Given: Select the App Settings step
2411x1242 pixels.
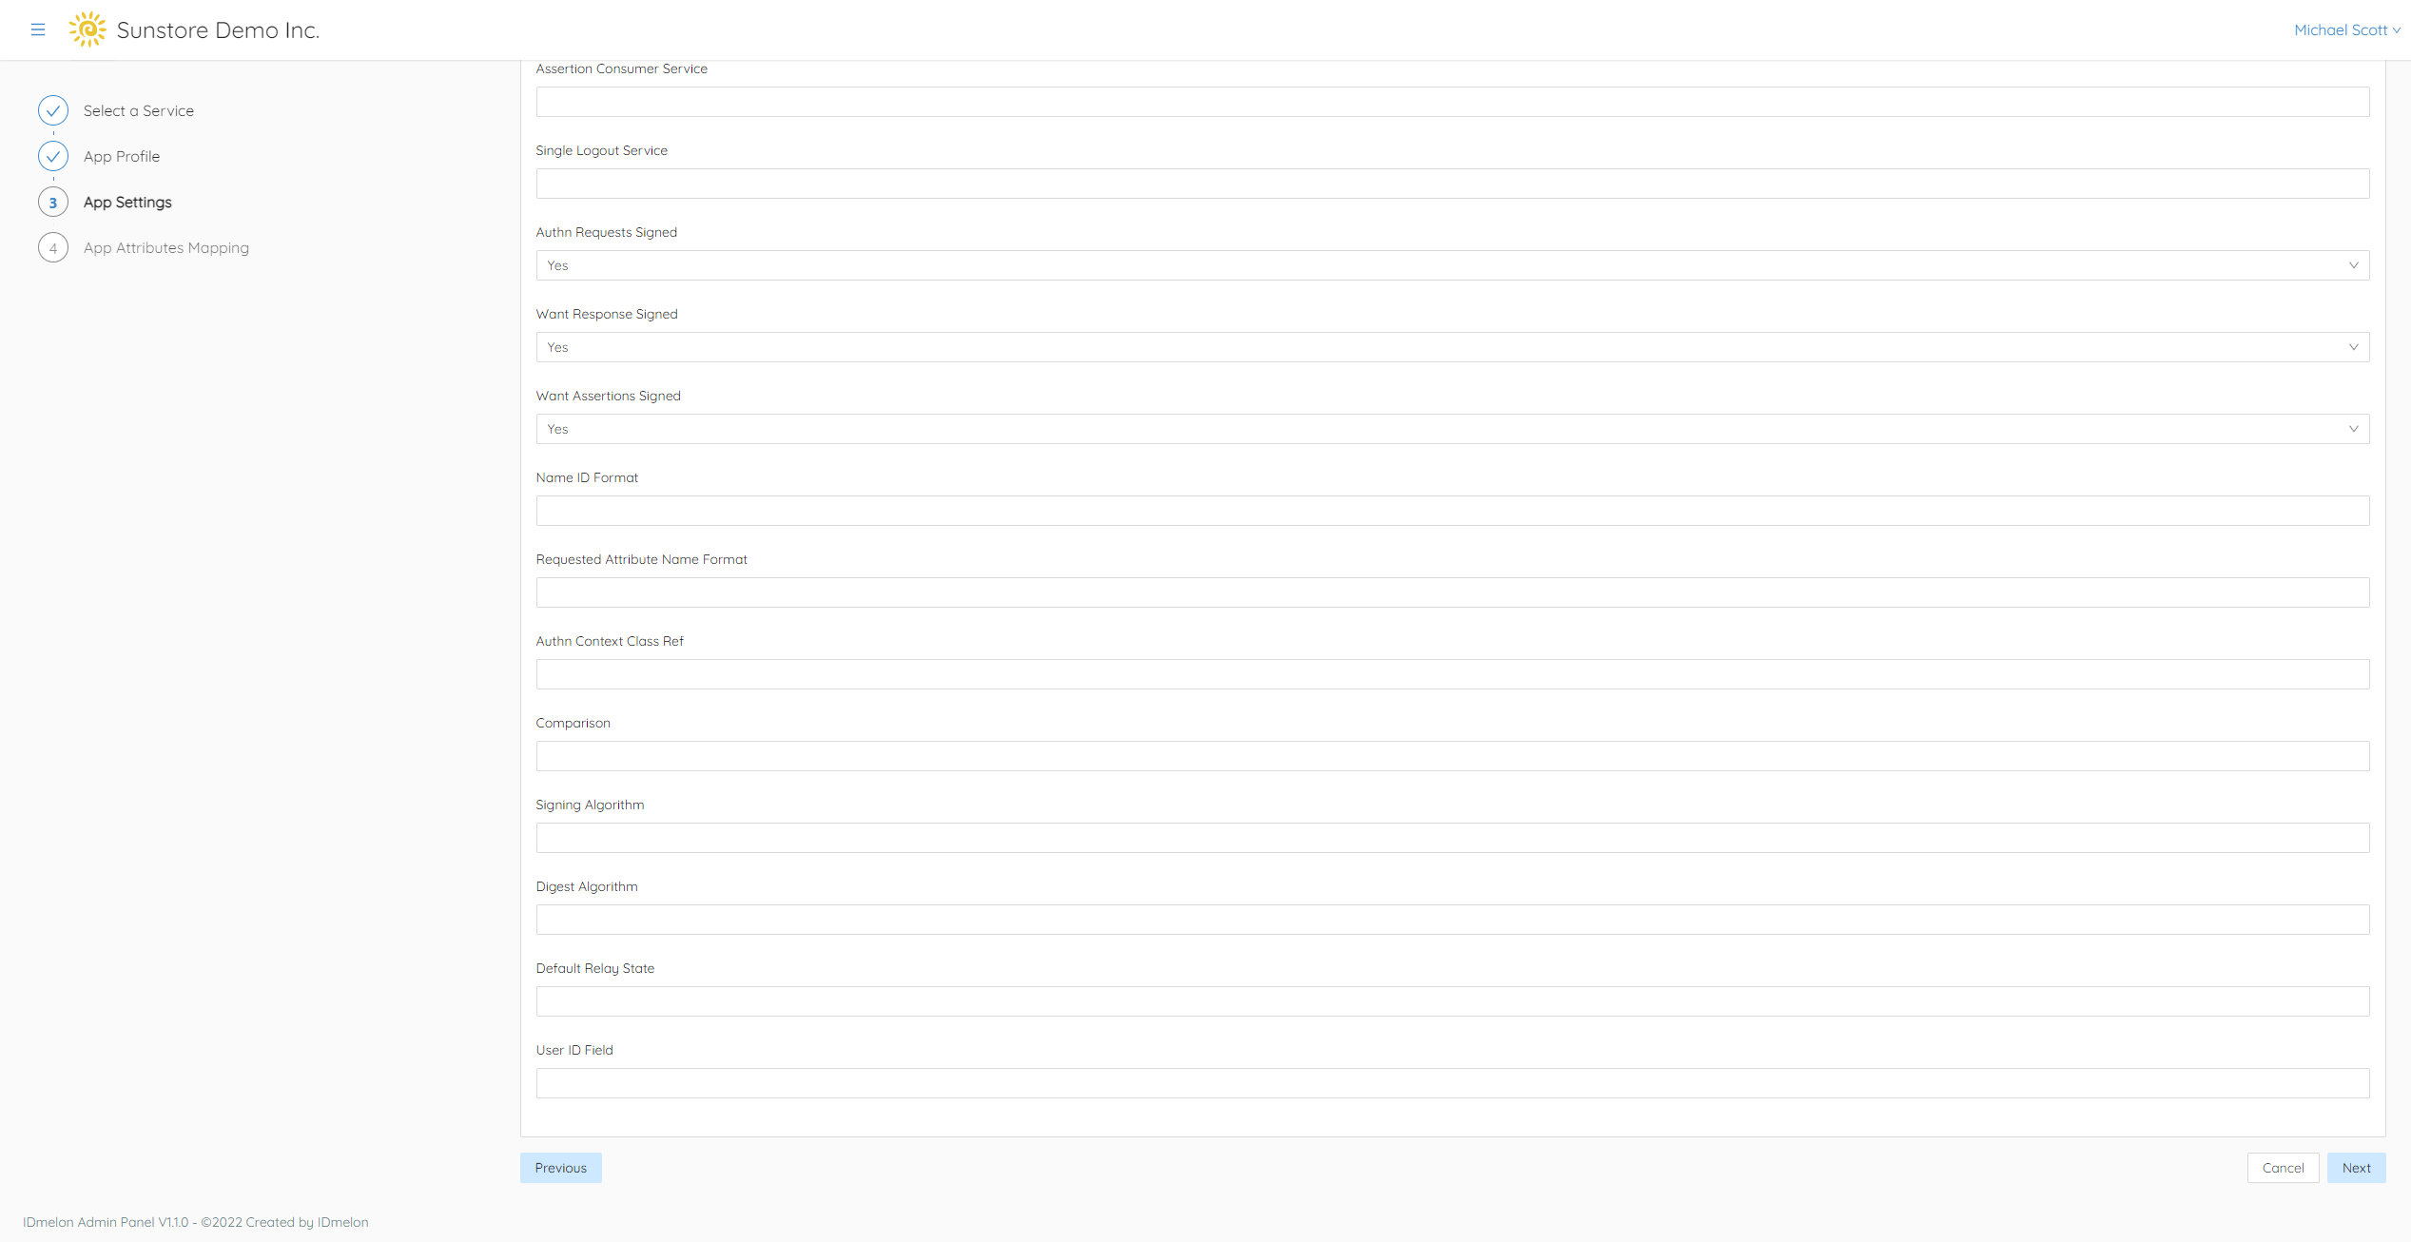Looking at the screenshot, I should pyautogui.click(x=127, y=202).
